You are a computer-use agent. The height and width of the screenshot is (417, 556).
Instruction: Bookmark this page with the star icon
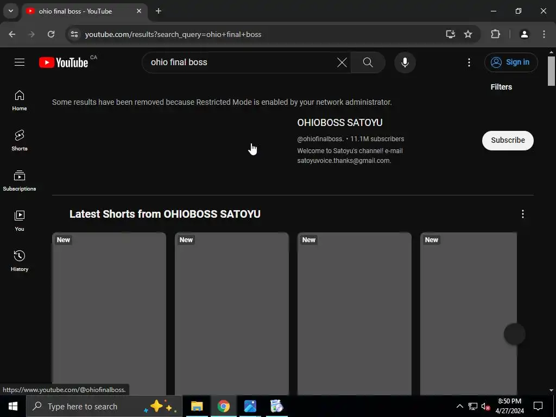click(468, 34)
